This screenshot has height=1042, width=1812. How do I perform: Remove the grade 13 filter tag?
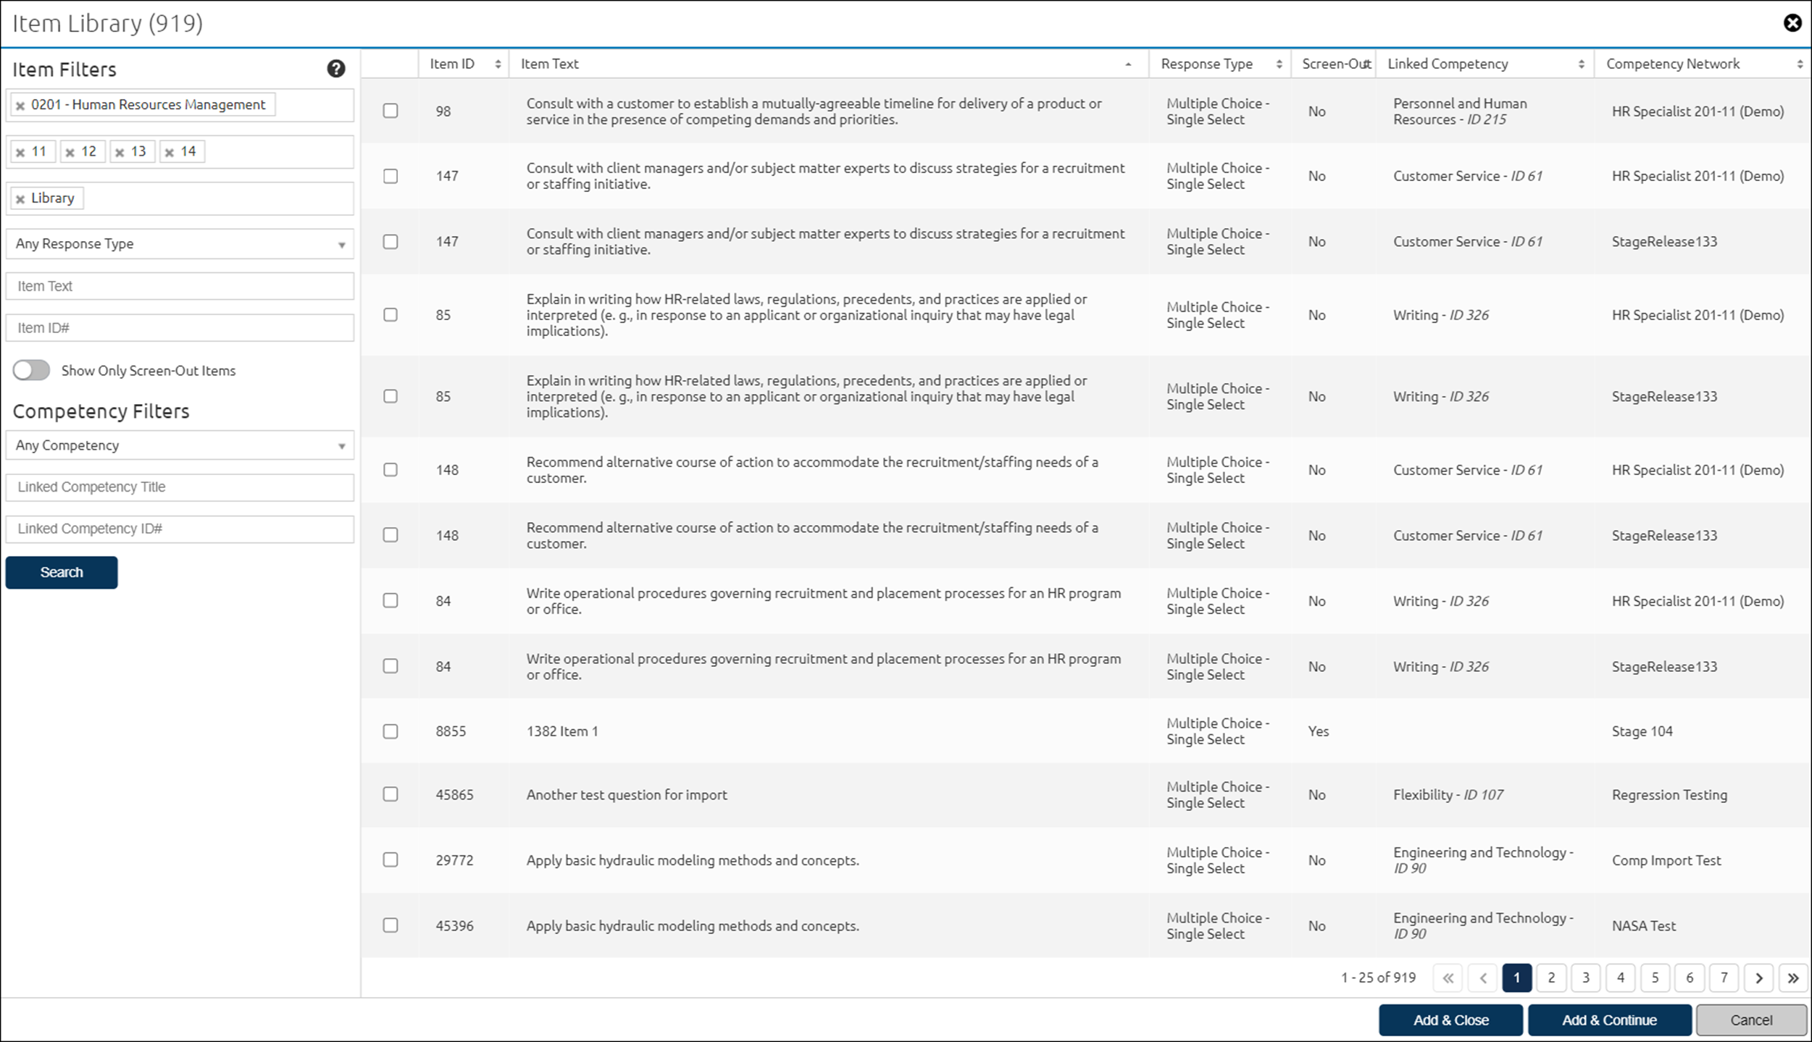point(120,152)
